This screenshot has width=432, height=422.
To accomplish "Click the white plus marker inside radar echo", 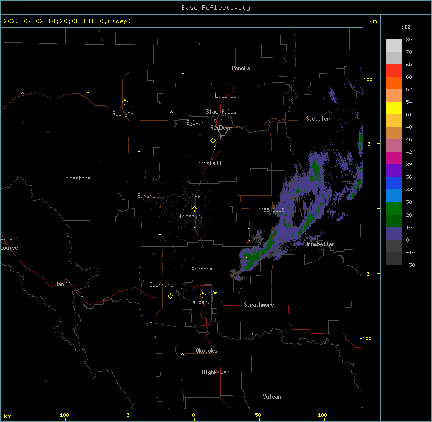I will tap(307, 188).
